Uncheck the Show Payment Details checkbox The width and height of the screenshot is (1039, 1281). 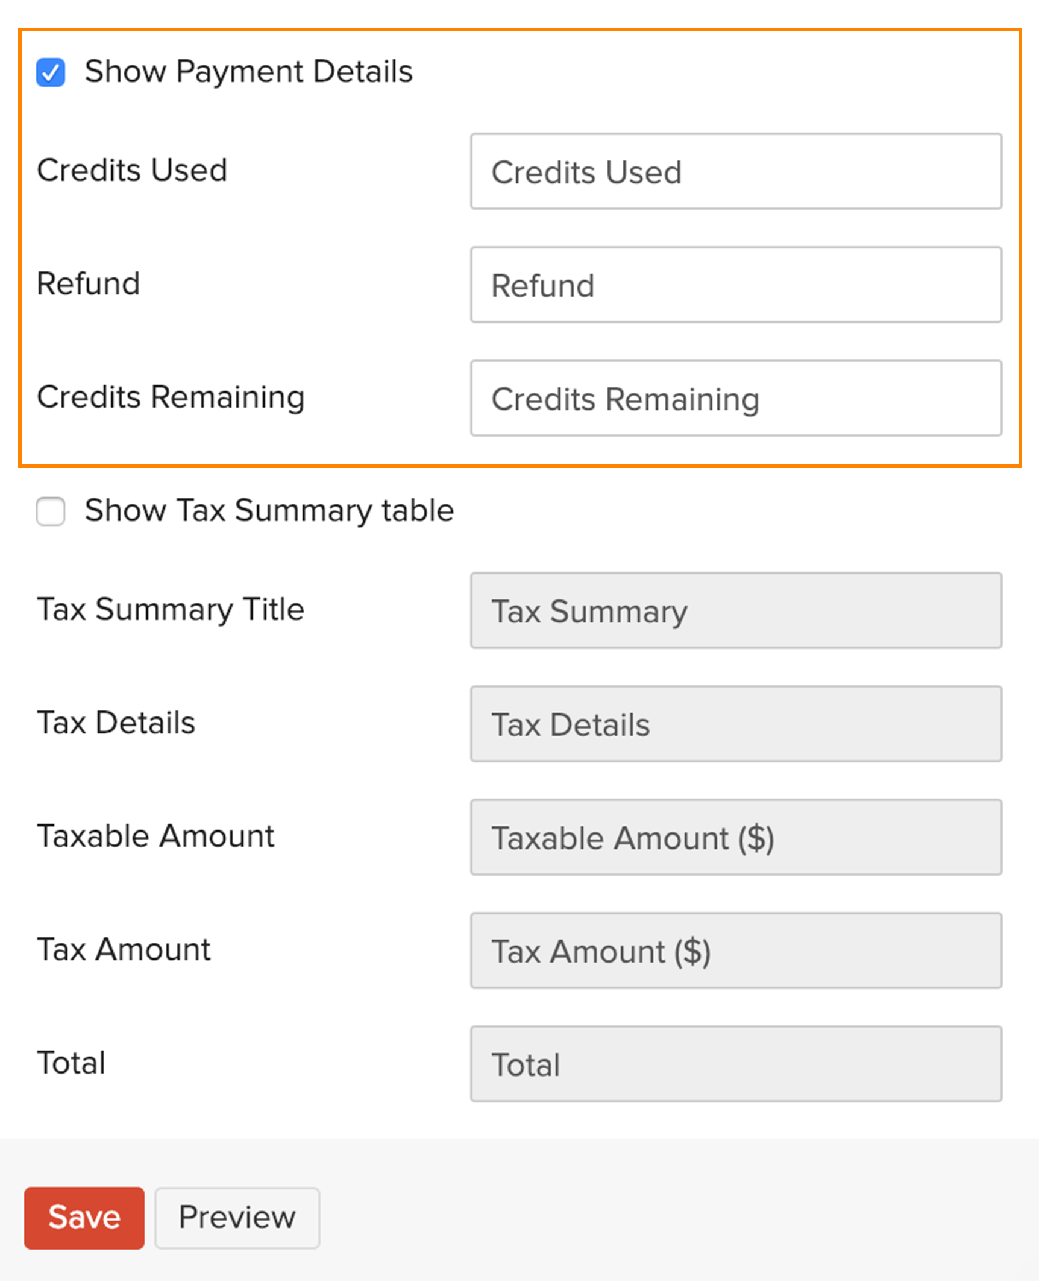tap(51, 72)
